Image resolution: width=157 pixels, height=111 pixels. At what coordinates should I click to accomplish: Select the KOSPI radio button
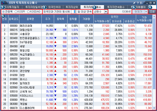point(16,12)
